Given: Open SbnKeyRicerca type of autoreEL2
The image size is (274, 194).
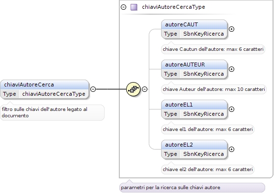Looking at the screenshot, I should point(203,154).
